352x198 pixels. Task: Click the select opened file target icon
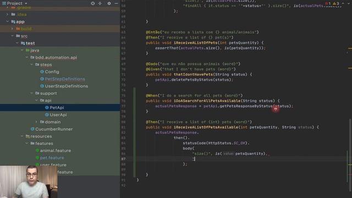[93, 3]
